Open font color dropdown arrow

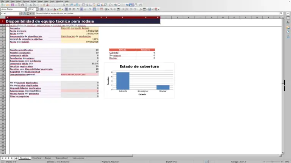57,9
